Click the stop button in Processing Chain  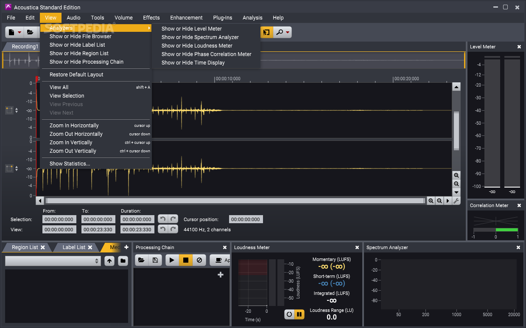186,260
